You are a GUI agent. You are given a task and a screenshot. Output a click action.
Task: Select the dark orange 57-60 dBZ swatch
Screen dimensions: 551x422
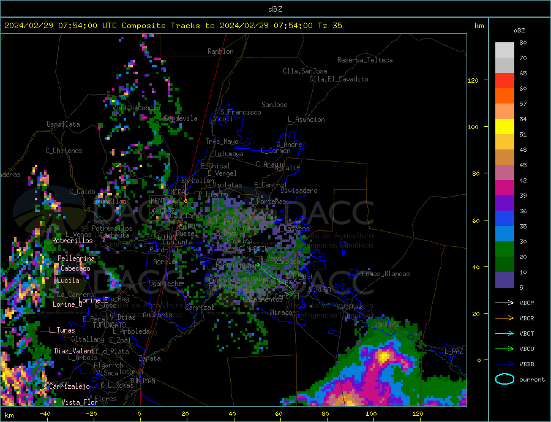point(504,96)
